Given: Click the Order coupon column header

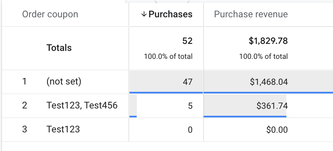Looking at the screenshot, I should tap(50, 14).
